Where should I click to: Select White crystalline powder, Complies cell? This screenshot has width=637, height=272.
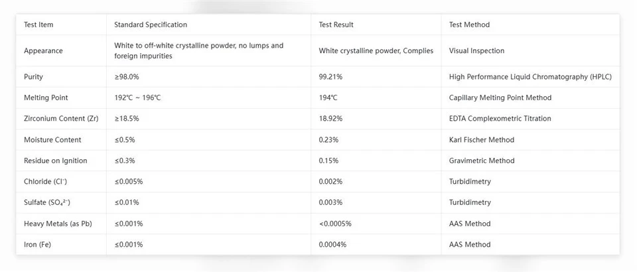[376, 50]
